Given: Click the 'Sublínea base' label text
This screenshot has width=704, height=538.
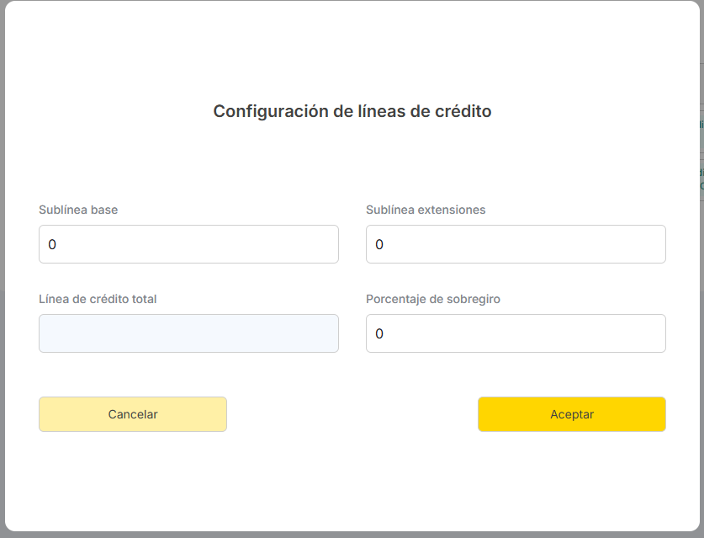Looking at the screenshot, I should (78, 210).
